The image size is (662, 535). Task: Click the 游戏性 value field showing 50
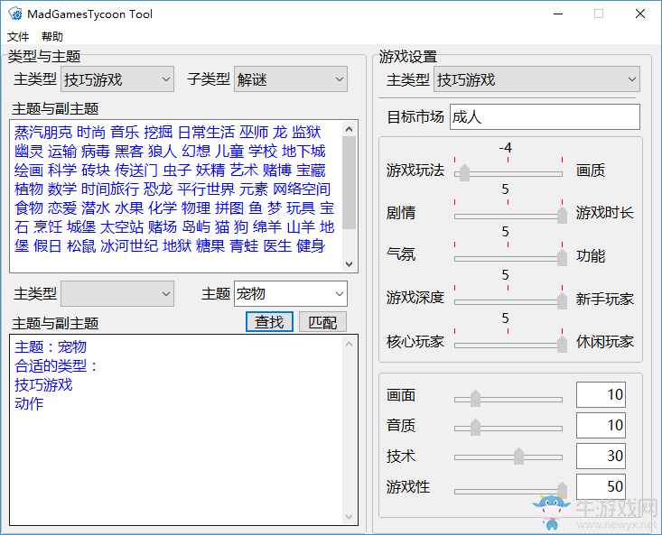point(601,486)
